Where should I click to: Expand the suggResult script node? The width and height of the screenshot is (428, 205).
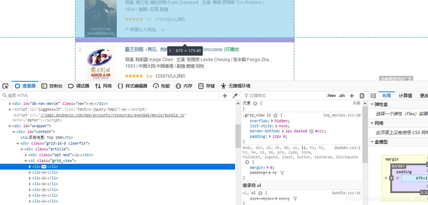[x=10, y=110]
